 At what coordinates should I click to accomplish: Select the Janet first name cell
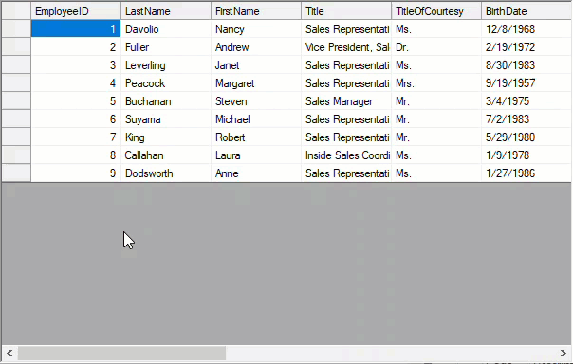(x=256, y=65)
